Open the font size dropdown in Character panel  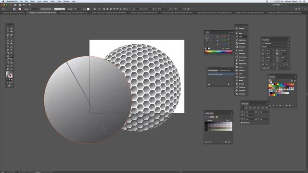[x=273, y=50]
